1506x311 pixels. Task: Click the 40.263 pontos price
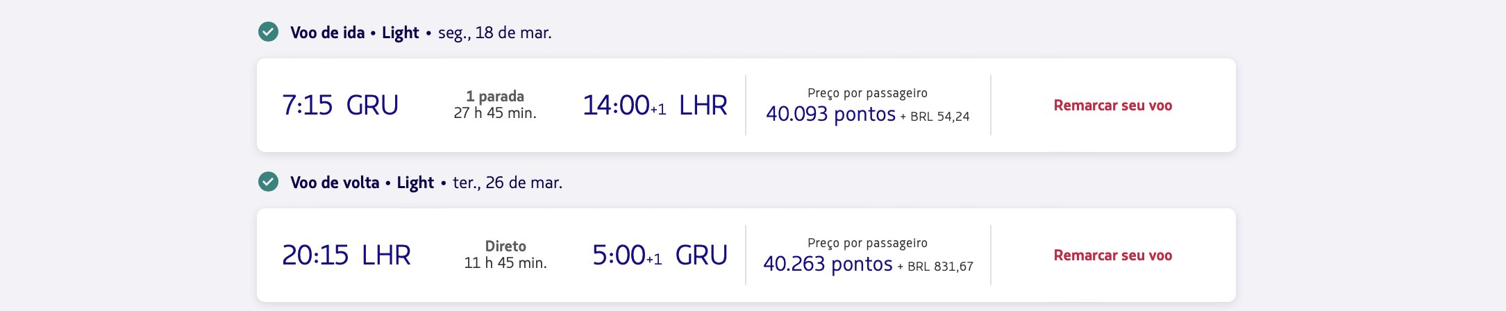click(828, 264)
